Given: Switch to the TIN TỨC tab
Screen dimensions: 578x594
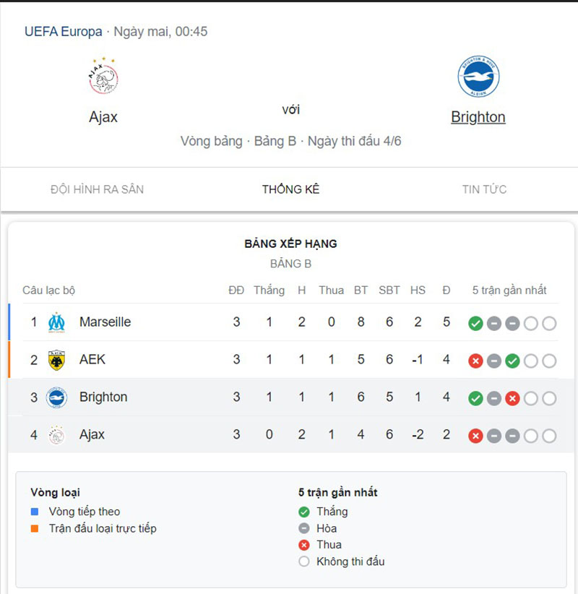Looking at the screenshot, I should [484, 189].
